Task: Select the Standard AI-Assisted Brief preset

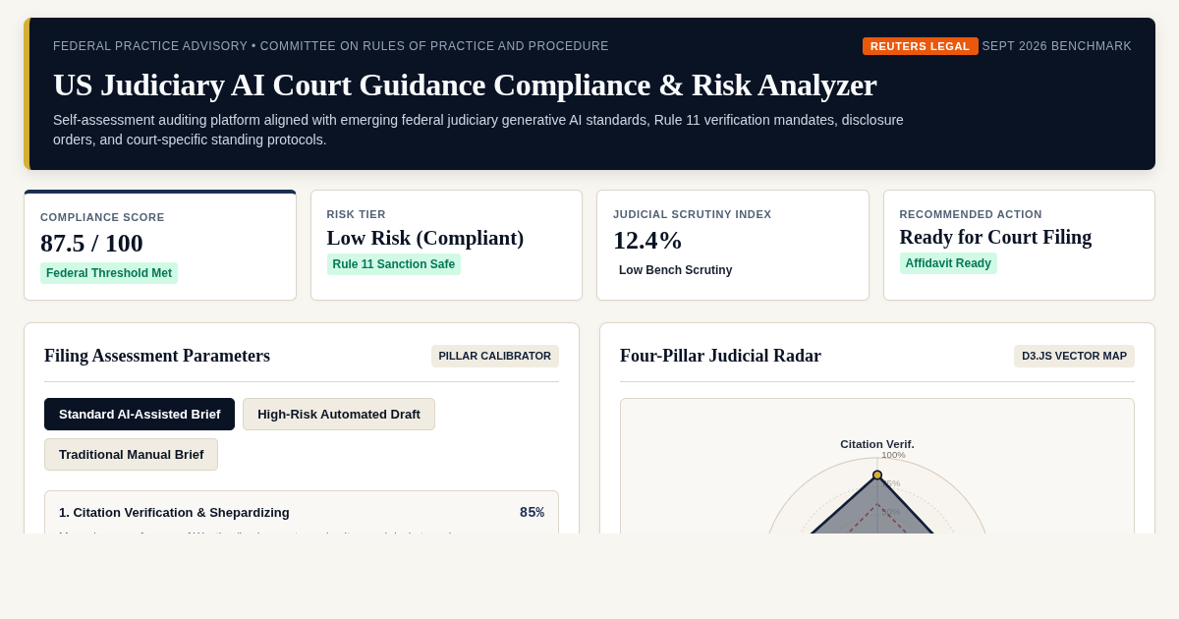Action: 140,414
